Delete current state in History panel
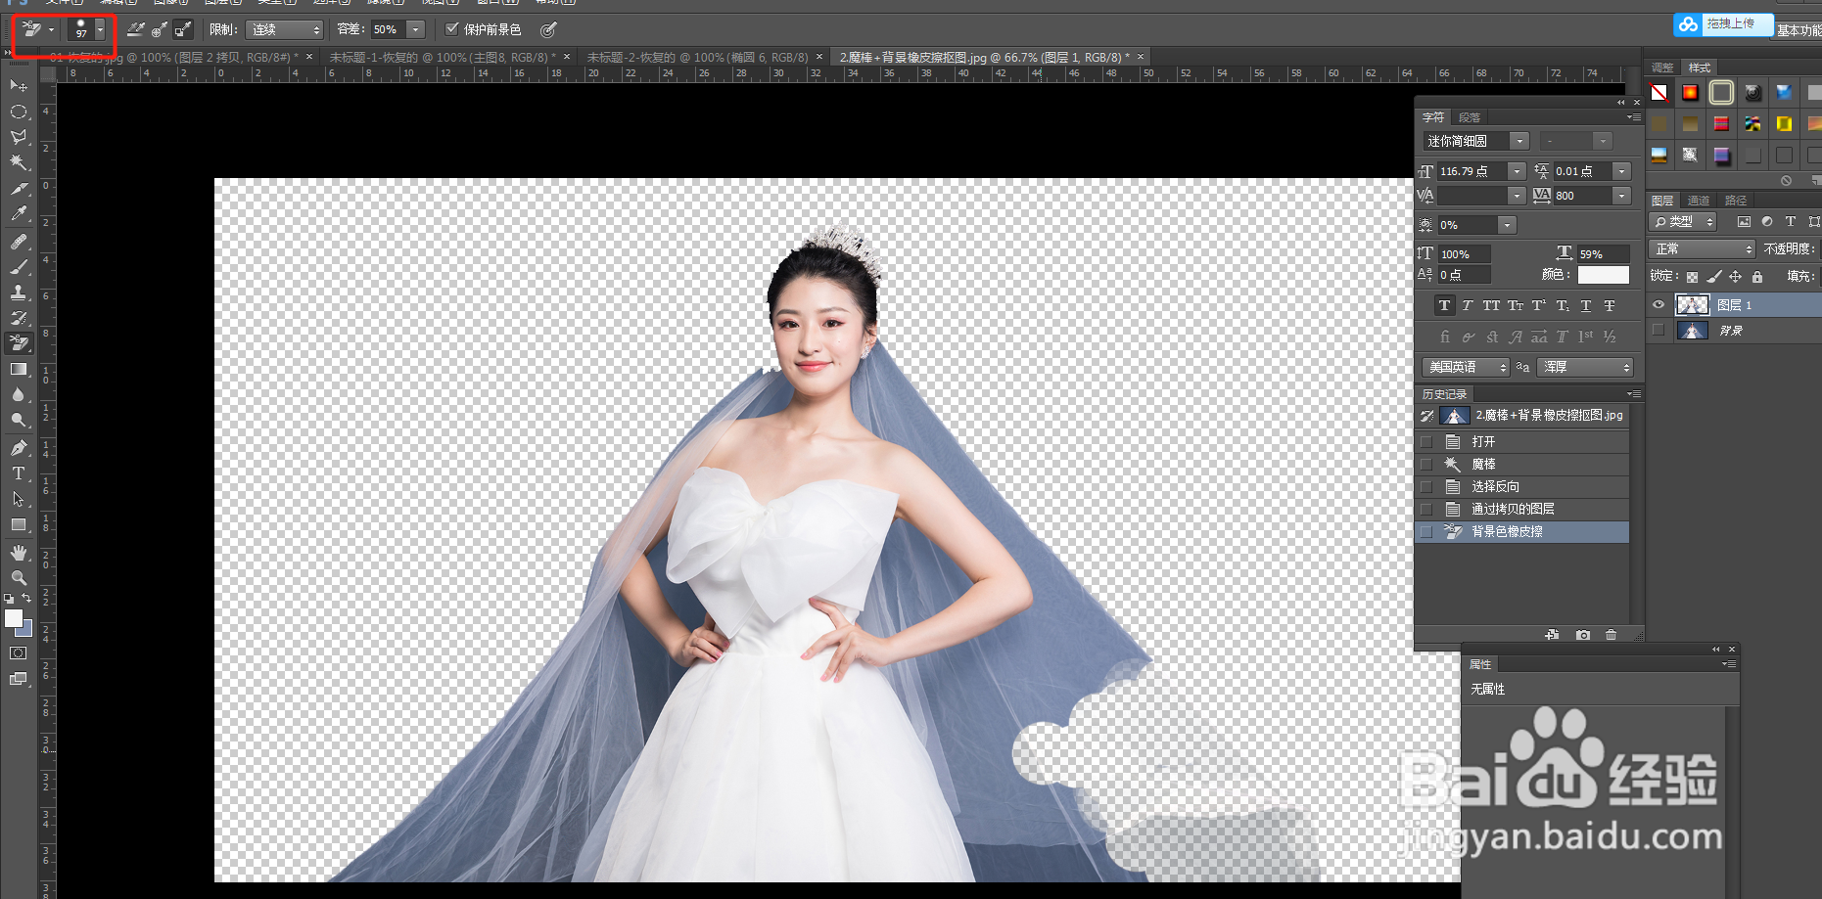1822x899 pixels. point(1612,635)
